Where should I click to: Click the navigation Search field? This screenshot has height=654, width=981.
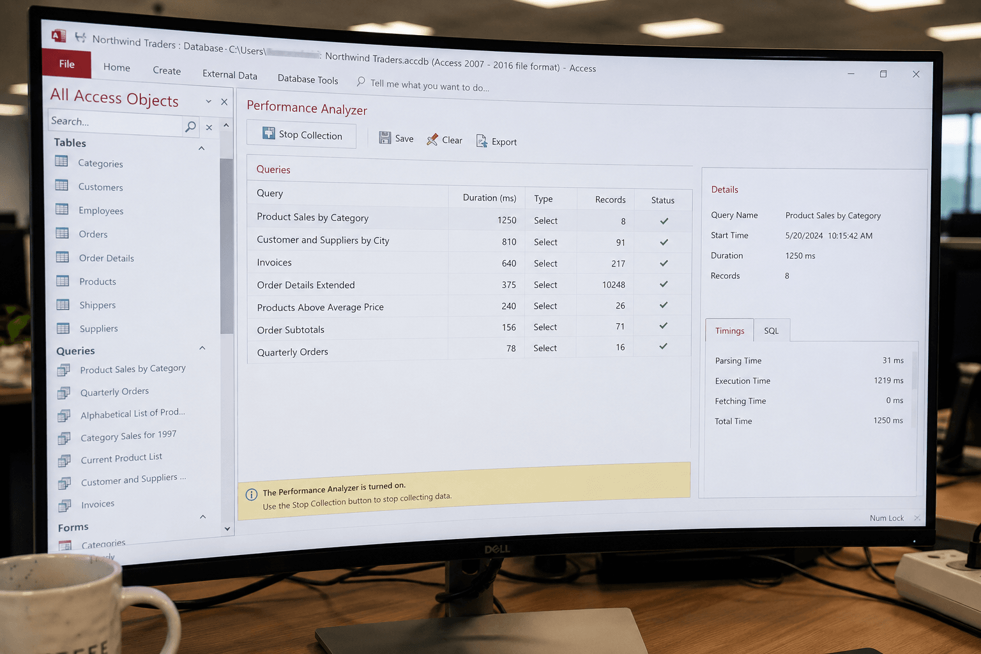(116, 123)
